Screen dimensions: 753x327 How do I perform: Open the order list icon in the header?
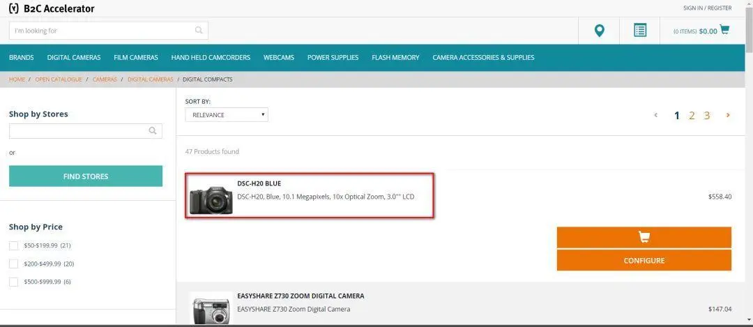(639, 30)
